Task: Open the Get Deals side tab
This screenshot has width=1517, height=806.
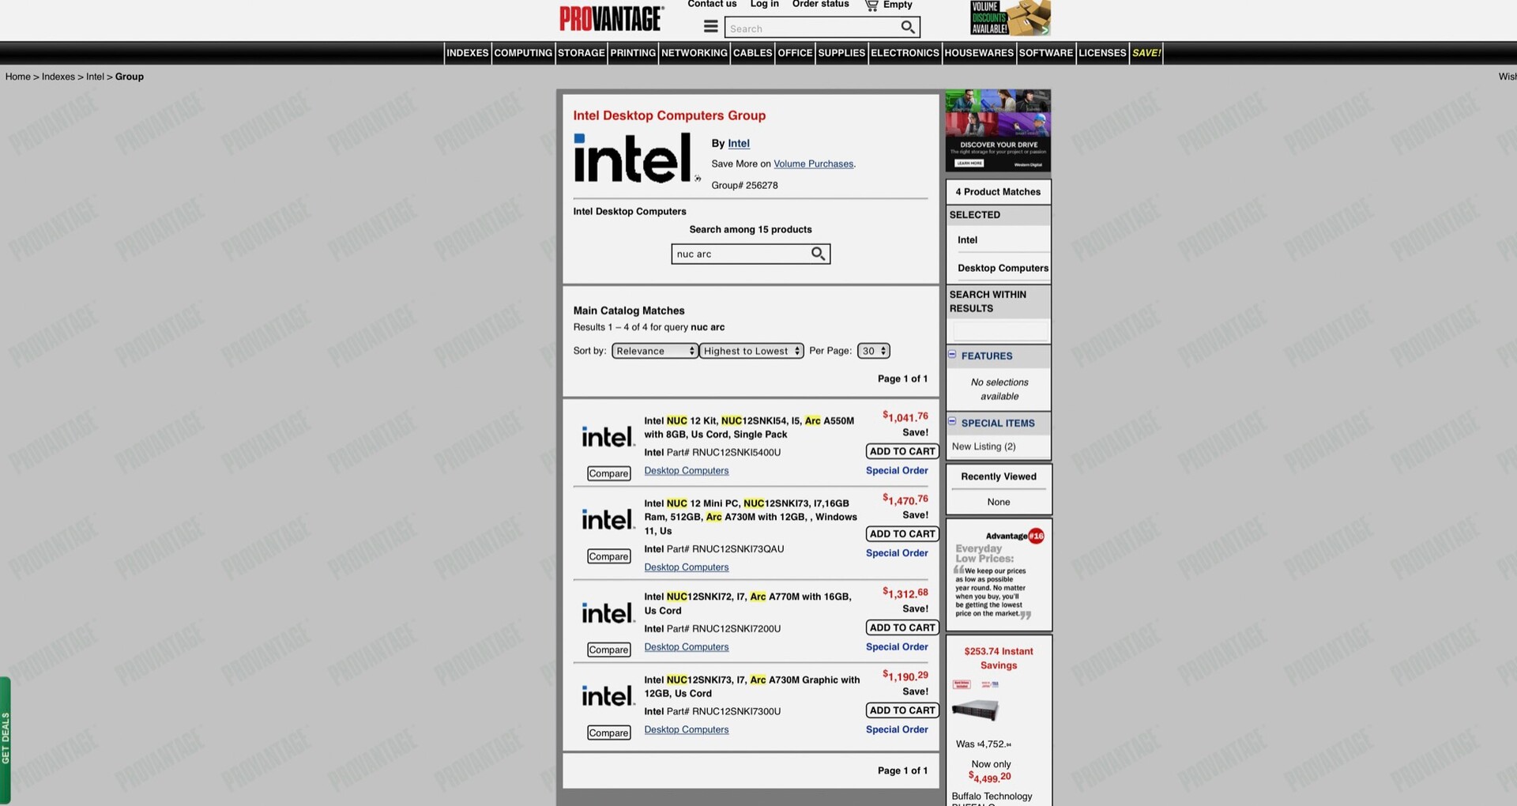Action: [6, 739]
